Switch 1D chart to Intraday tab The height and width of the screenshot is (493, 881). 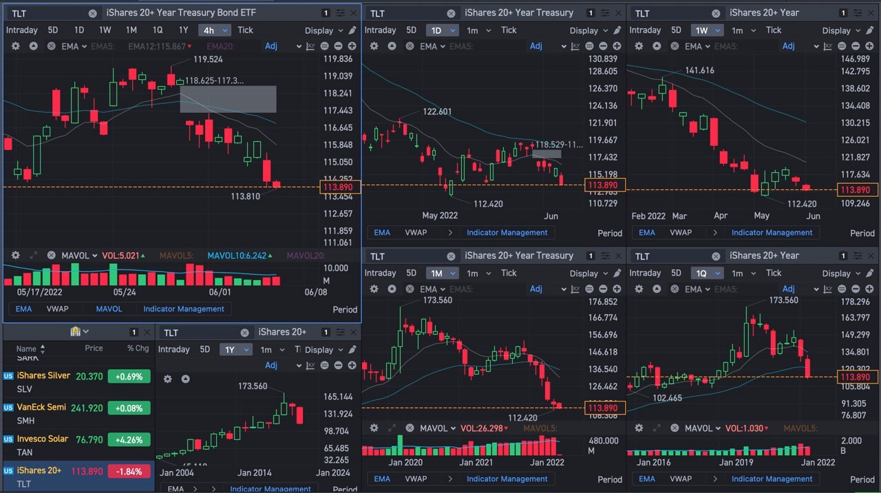tap(380, 30)
